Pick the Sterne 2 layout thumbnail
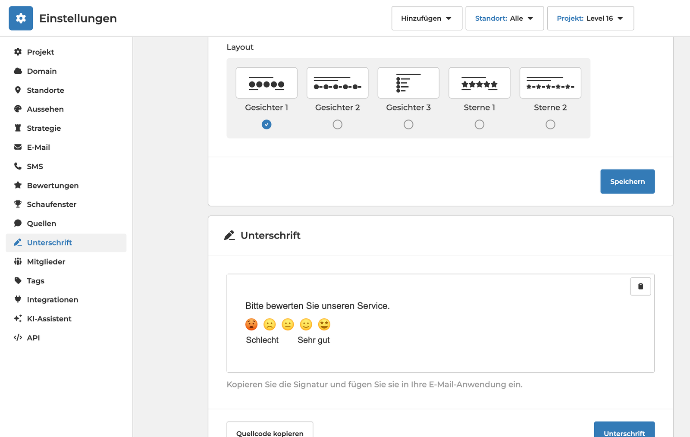Viewport: 690px width, 437px height. click(550, 83)
